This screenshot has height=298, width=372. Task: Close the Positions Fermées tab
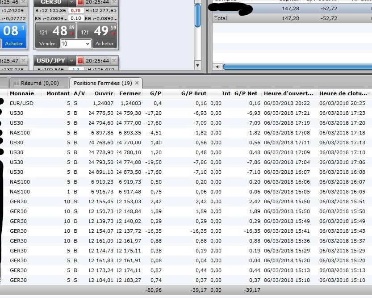pyautogui.click(x=137, y=83)
